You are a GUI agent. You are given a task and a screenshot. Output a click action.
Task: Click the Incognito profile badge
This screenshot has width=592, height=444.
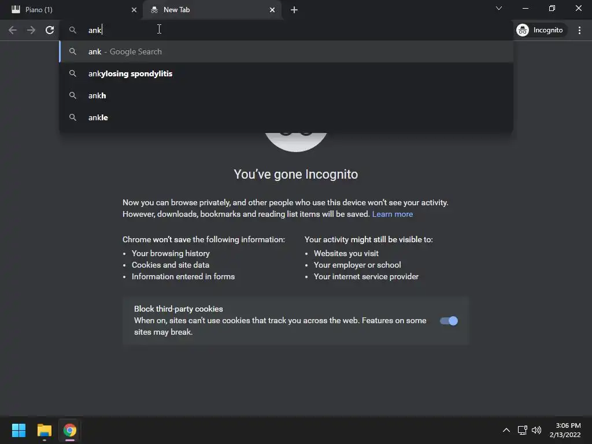(x=541, y=30)
